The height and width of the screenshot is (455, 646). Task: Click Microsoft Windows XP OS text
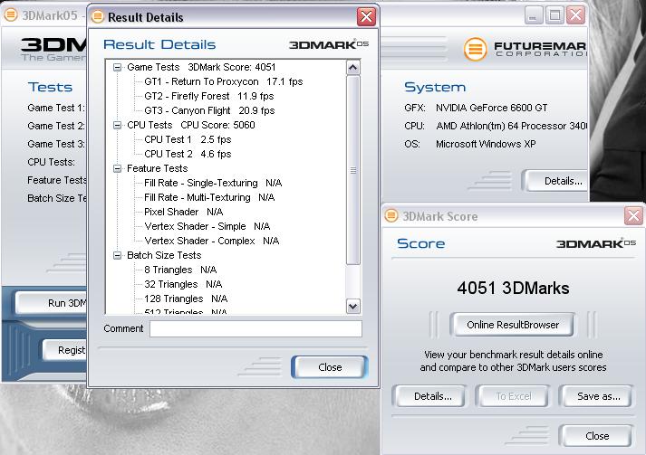486,144
